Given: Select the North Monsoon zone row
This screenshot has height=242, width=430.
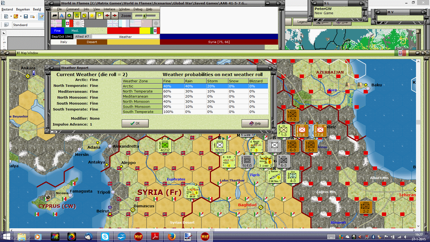Looking at the screenshot, I should tap(195, 102).
